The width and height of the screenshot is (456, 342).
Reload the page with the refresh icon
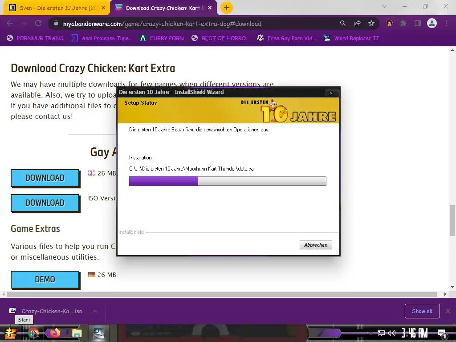[38, 24]
